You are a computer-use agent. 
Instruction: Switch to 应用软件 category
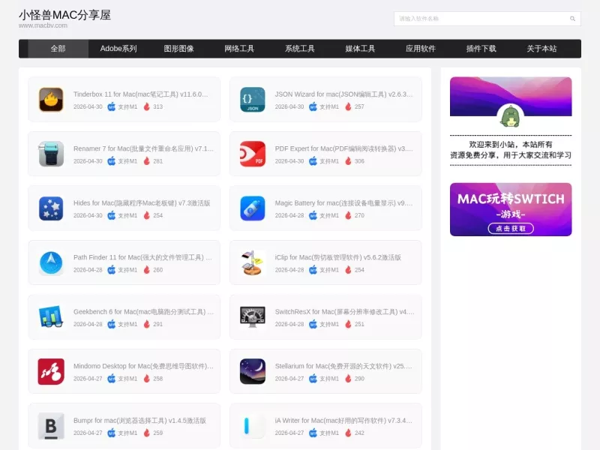[421, 49]
